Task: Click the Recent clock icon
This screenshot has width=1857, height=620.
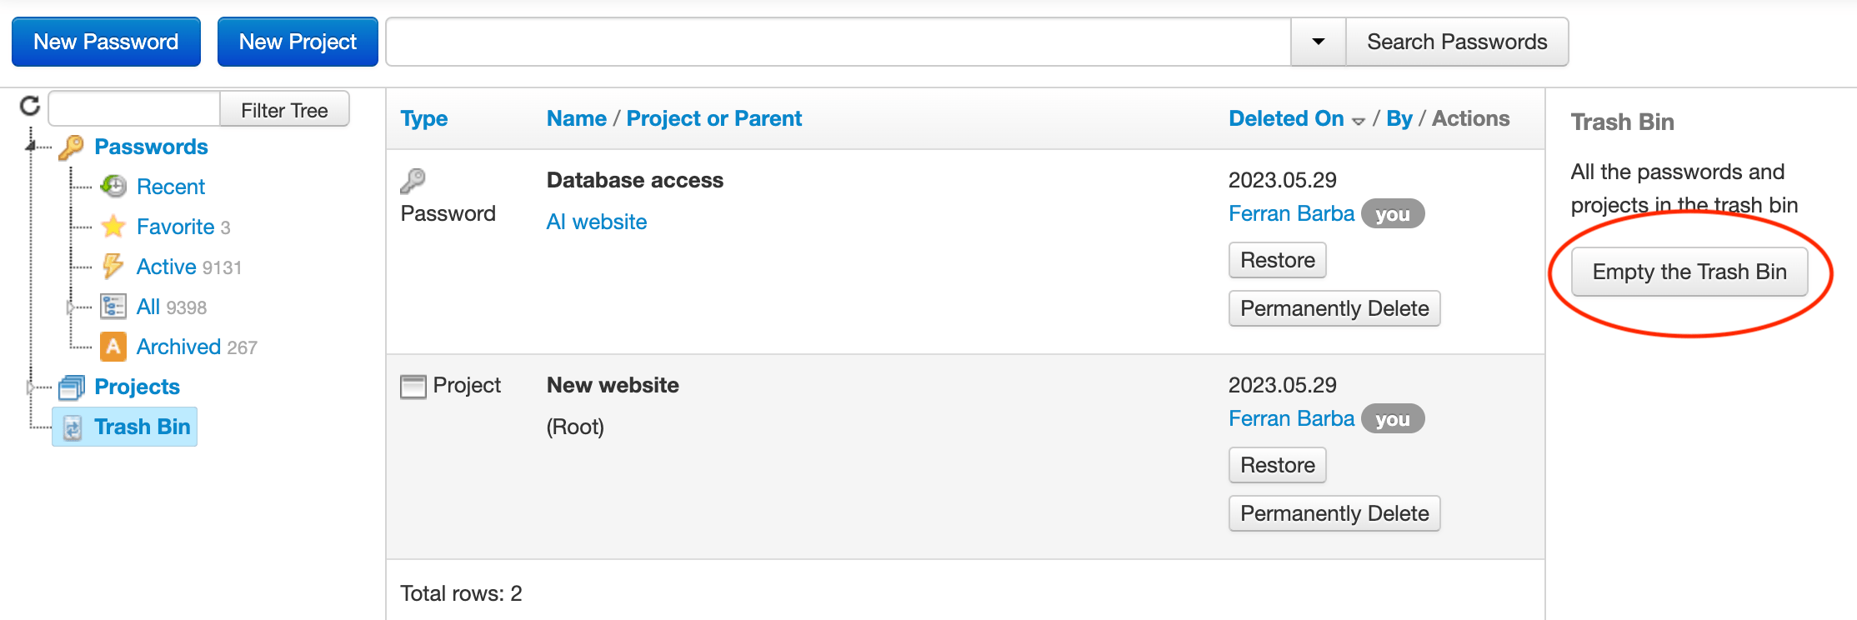Action: point(113,187)
